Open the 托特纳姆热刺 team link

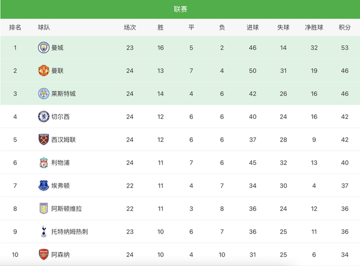tap(70, 232)
